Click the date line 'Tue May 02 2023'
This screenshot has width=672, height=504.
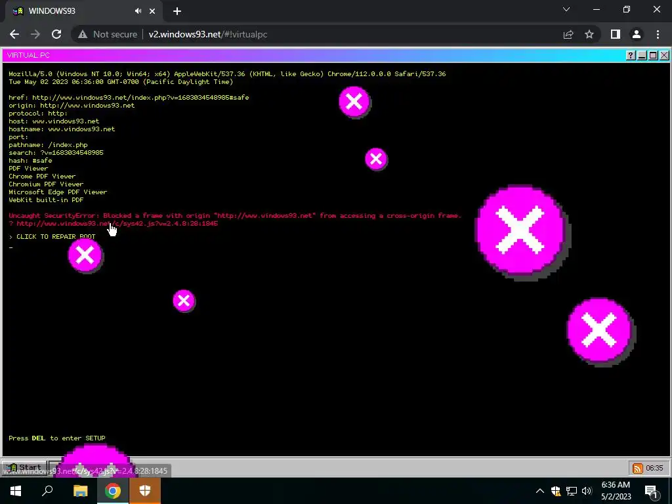click(121, 81)
